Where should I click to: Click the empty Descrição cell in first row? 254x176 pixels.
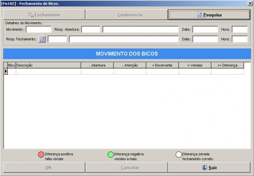(48, 71)
